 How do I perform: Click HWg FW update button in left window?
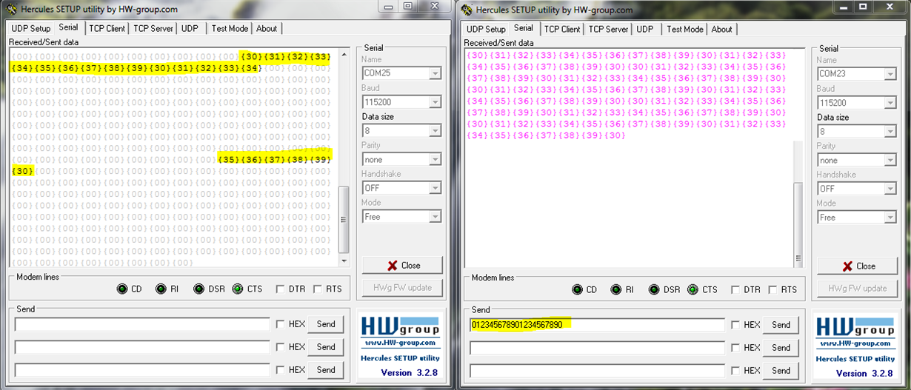tap(403, 288)
